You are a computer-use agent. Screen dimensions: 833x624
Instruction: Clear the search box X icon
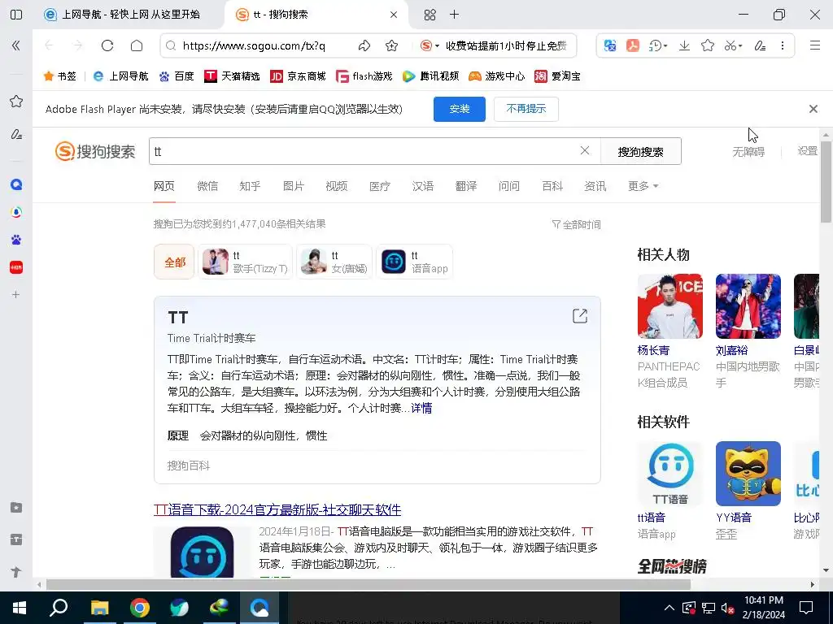point(585,150)
